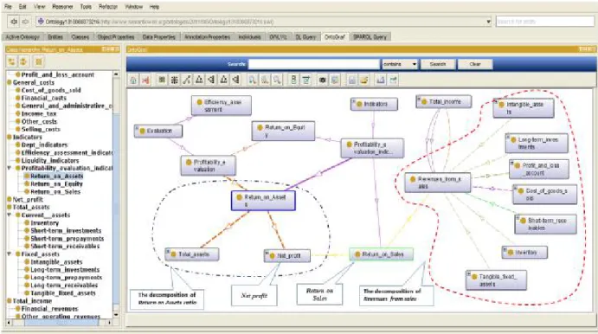Go forward with the right navigation arrow

point(26,22)
